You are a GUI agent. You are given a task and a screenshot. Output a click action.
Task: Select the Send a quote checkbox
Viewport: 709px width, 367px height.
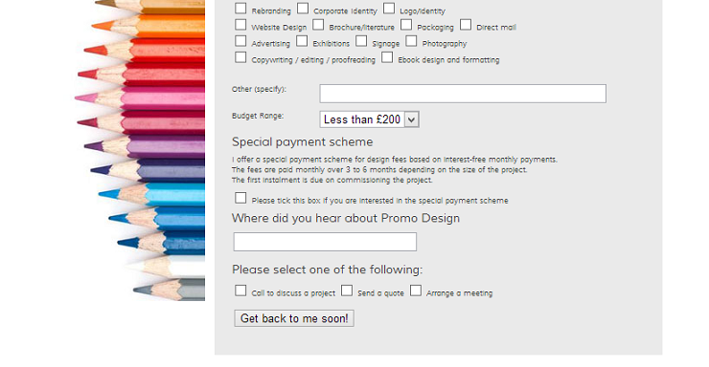[x=347, y=291]
